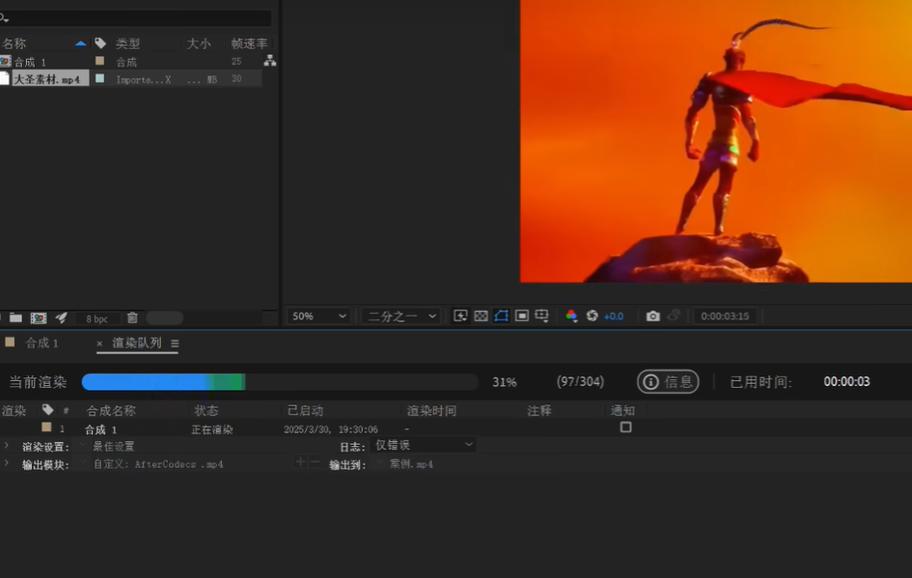Toggle mask and shape path visibility

[501, 316]
